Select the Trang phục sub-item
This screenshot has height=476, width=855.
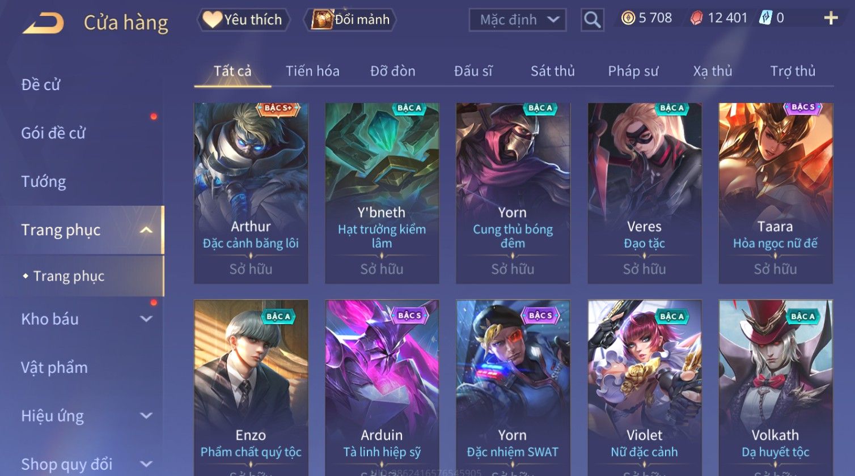tap(69, 276)
